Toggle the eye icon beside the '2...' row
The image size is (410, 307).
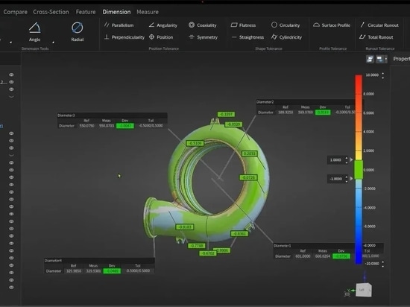click(11, 82)
